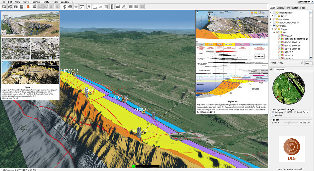Collapse the Urbasa folder node

[271, 26]
